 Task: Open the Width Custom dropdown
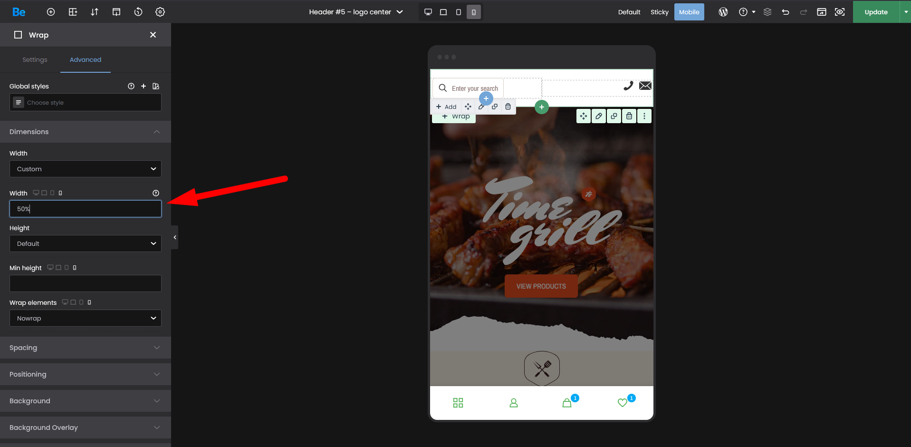(86, 169)
